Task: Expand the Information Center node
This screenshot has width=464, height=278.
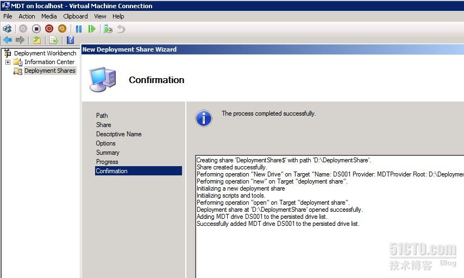Action: (8, 62)
